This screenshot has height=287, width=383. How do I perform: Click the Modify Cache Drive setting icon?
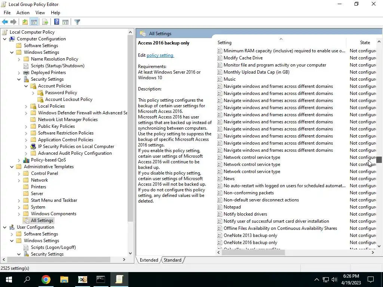pos(220,58)
